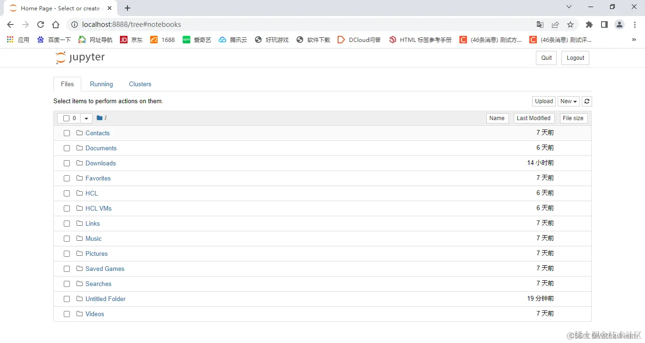Check the Contacts folder checkbox
Screen dimensions: 645x343
(x=67, y=133)
